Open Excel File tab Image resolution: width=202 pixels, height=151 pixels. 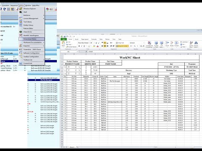(64, 39)
